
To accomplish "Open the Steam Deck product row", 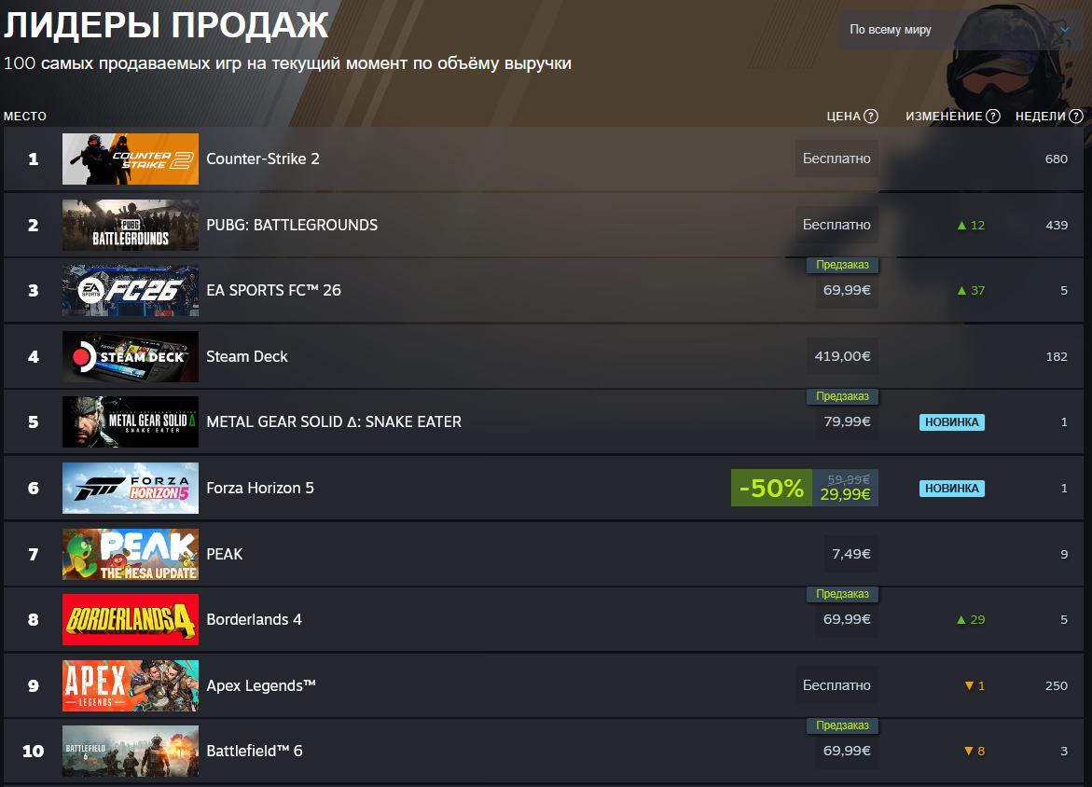I will 544,356.
